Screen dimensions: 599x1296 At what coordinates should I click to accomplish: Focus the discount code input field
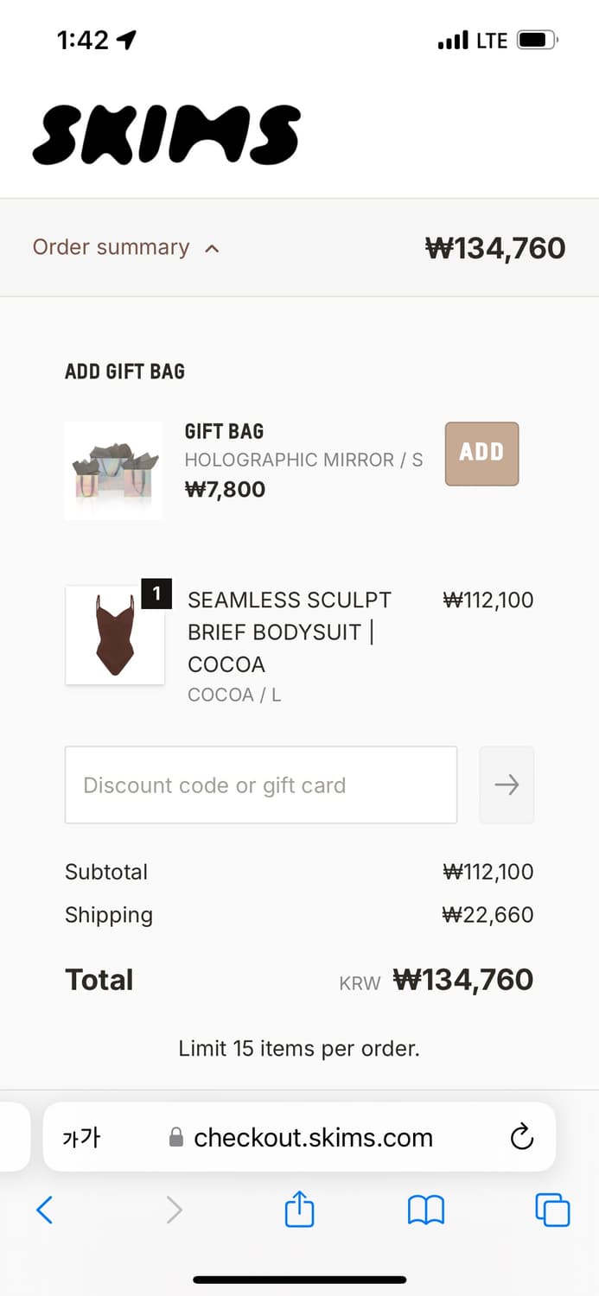coord(260,785)
